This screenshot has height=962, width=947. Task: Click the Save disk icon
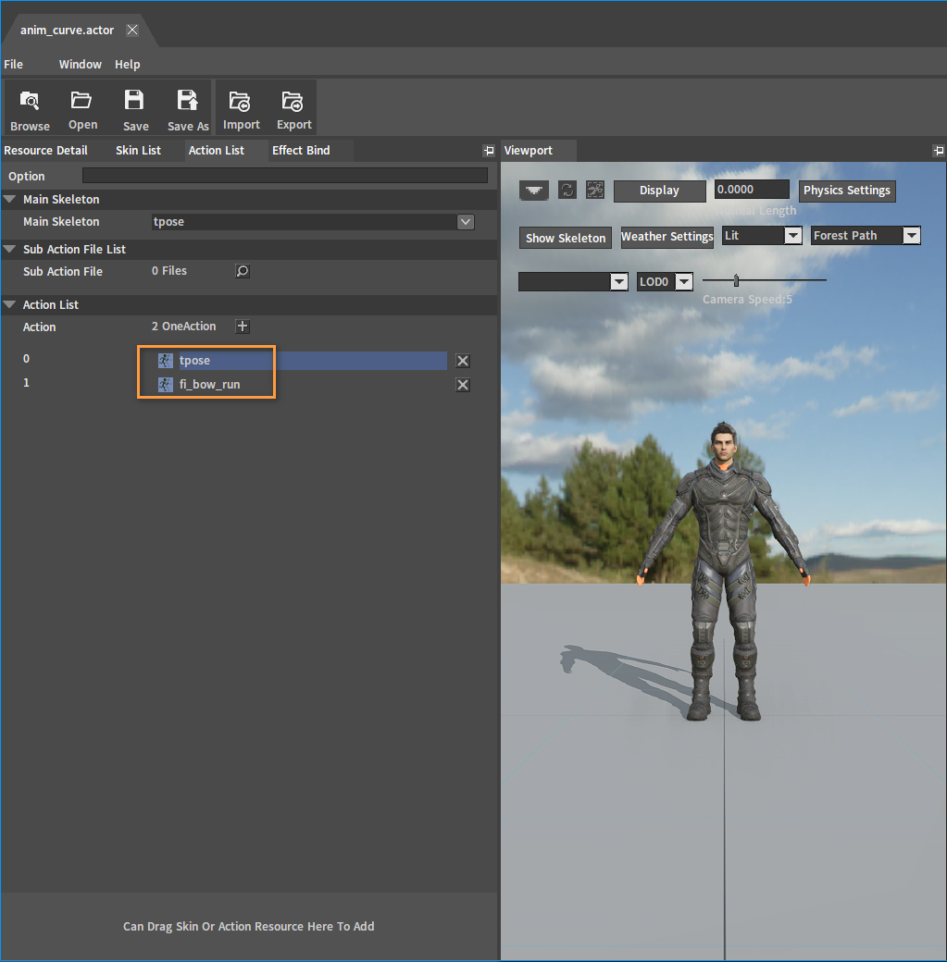(x=134, y=99)
